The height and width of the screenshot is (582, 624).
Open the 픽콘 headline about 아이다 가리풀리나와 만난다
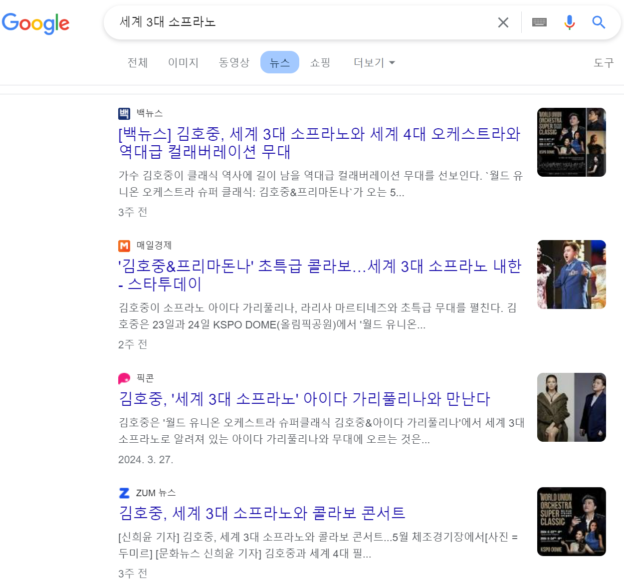tap(304, 398)
